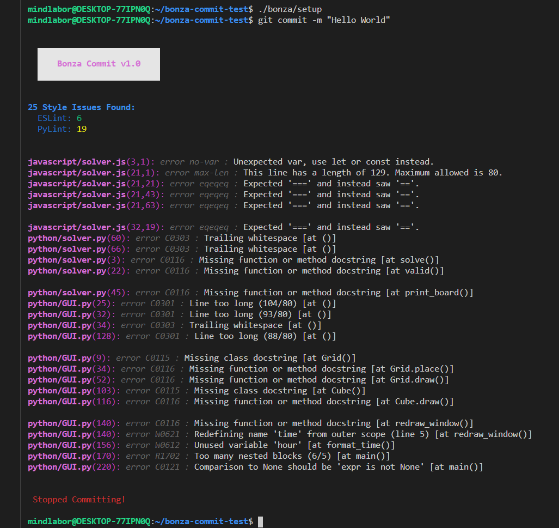Click python/GUI.py(103) missing class docstring Cube()

pos(197,391)
